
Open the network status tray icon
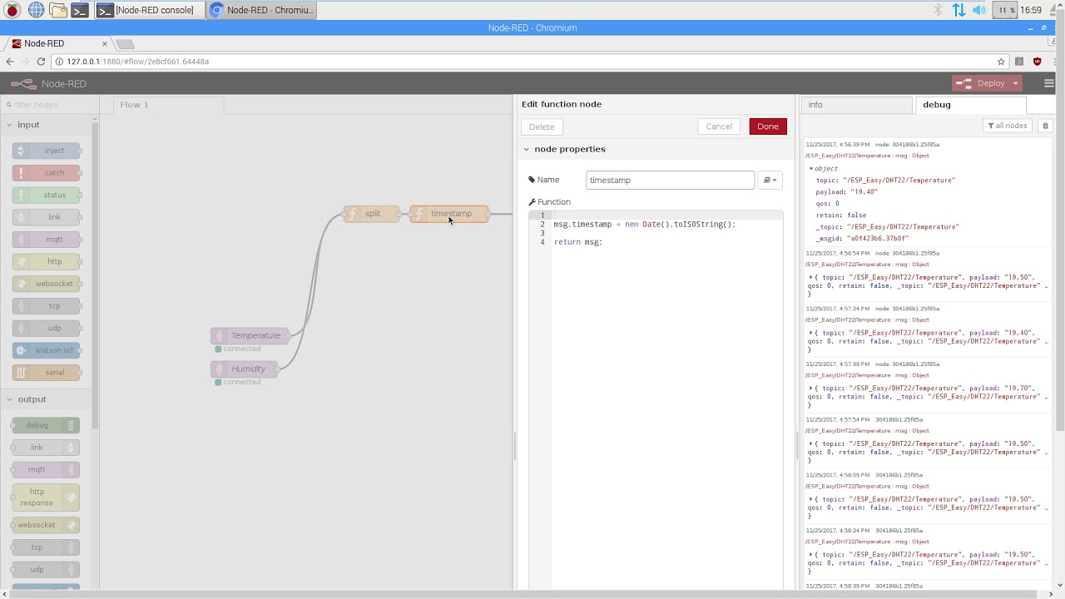[958, 10]
